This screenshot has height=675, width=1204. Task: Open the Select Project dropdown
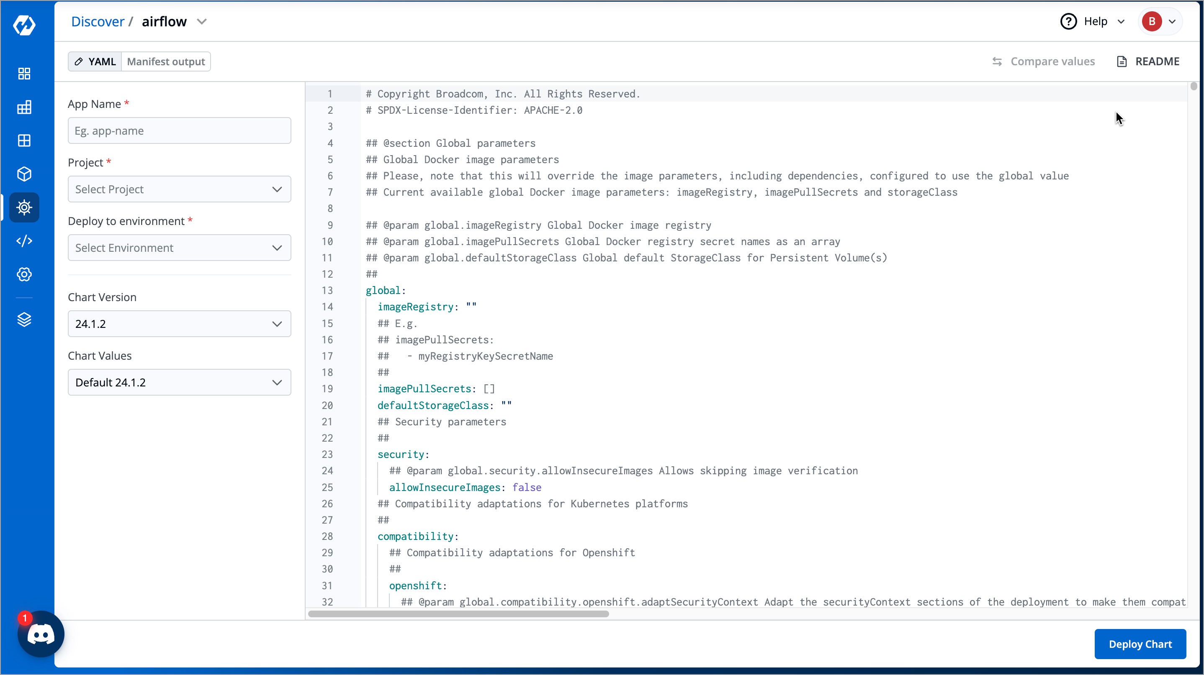179,189
